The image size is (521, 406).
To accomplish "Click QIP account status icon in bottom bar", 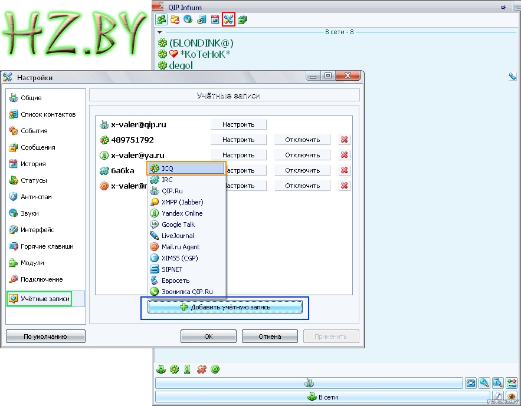I will pyautogui.click(x=161, y=369).
